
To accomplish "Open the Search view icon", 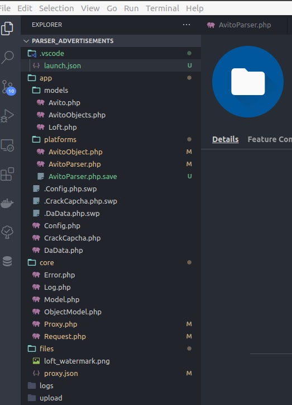I will click(x=7, y=57).
